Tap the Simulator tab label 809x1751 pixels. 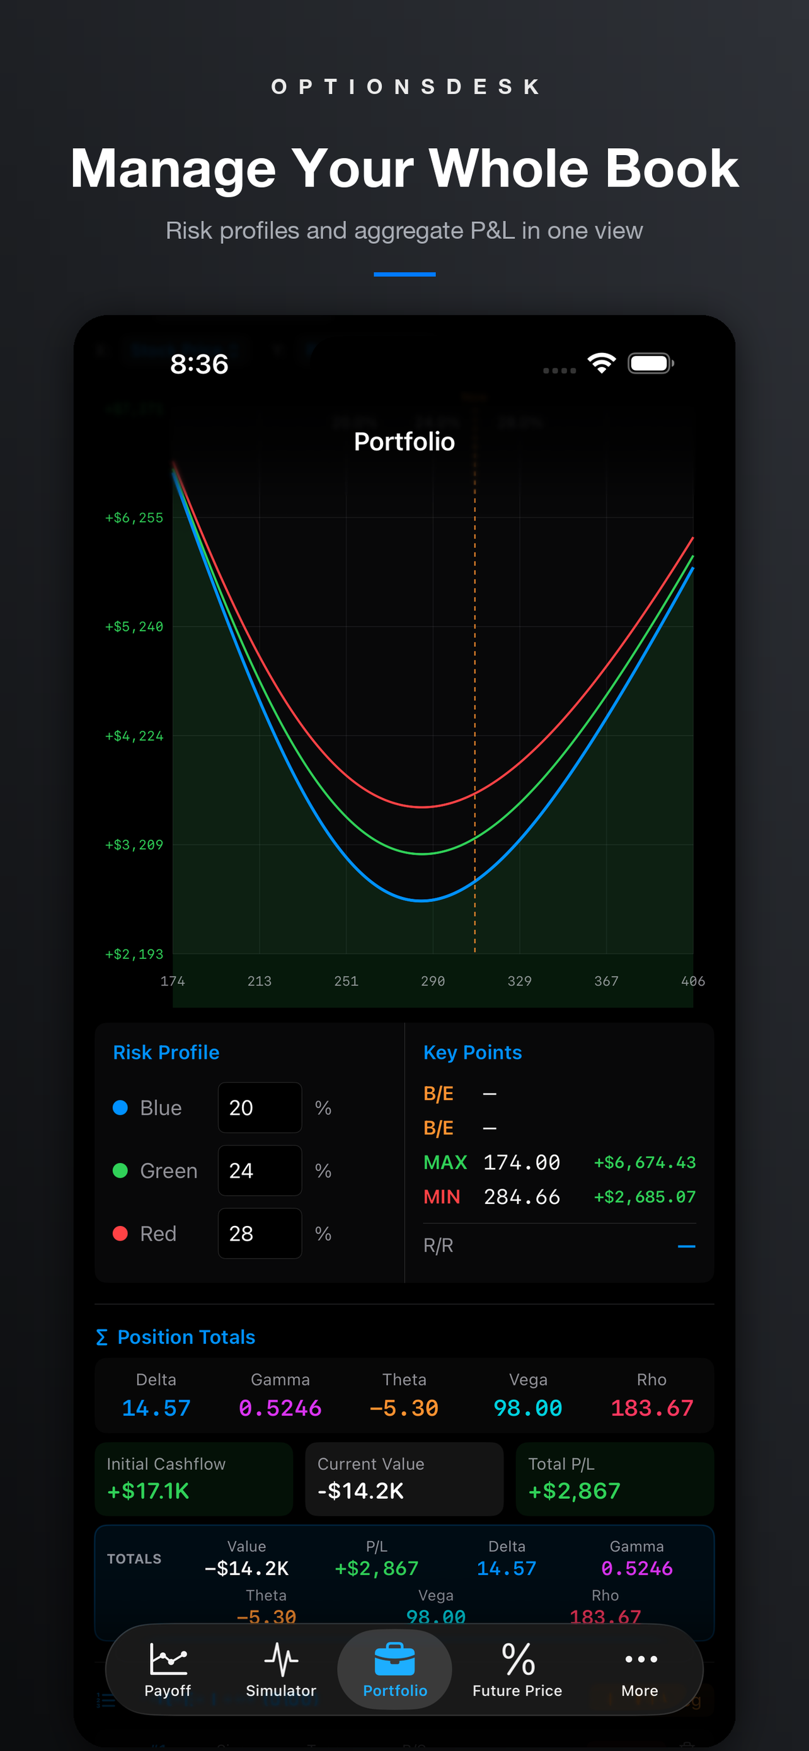(x=280, y=1690)
